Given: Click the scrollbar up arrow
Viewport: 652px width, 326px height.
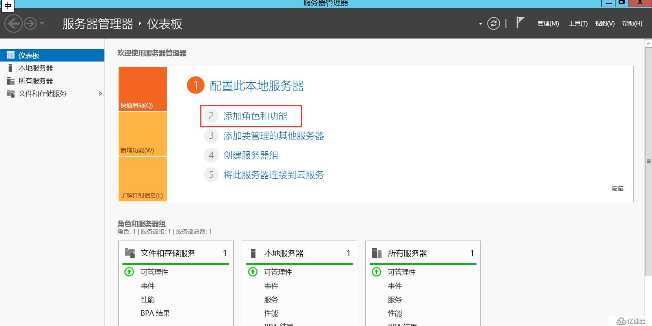Looking at the screenshot, I should 648,44.
